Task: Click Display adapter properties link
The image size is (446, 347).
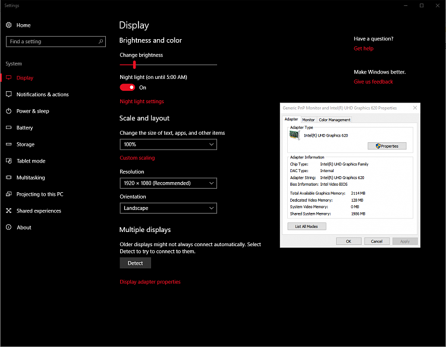Action: [150, 282]
